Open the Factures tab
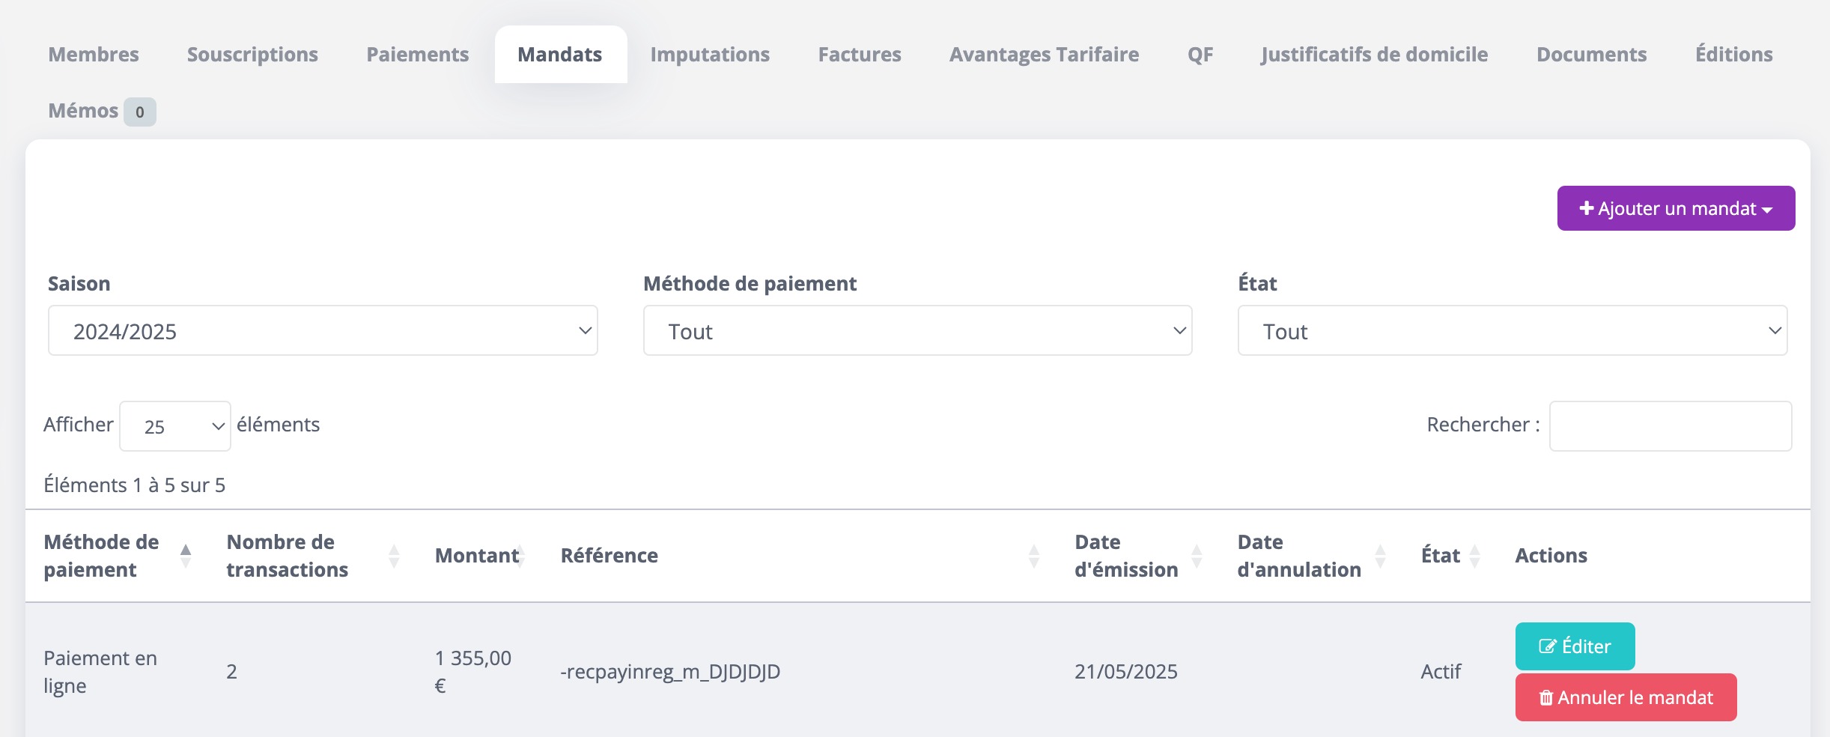The width and height of the screenshot is (1830, 737). coord(860,55)
